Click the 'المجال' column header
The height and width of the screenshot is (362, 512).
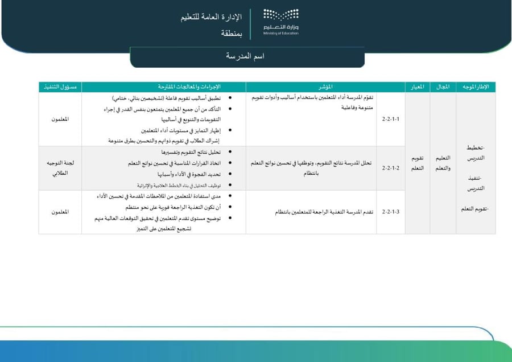pos(443,87)
